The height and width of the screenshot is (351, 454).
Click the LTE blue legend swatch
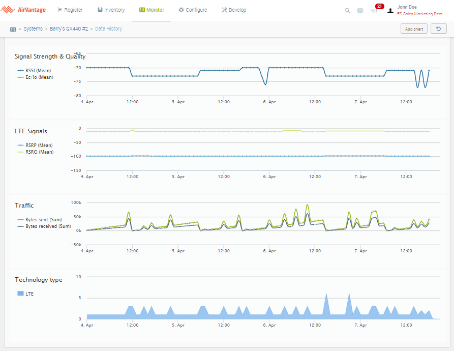pyautogui.click(x=21, y=294)
